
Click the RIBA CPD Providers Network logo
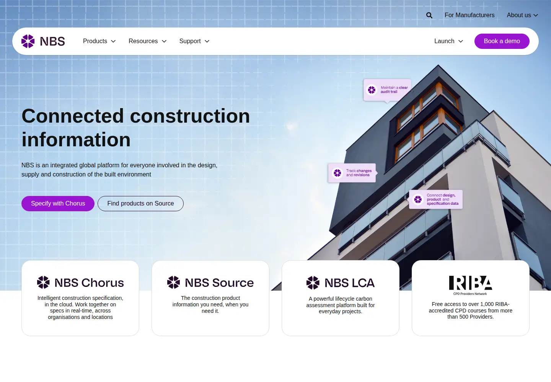(470, 285)
